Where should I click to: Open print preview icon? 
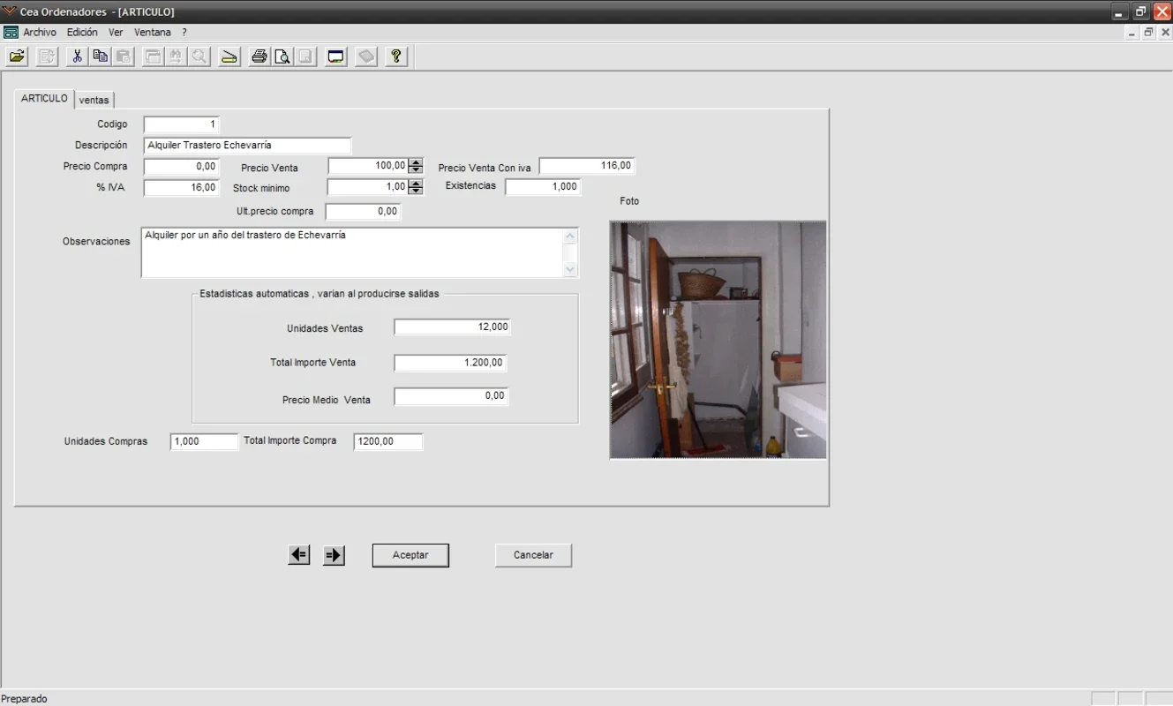(x=282, y=57)
